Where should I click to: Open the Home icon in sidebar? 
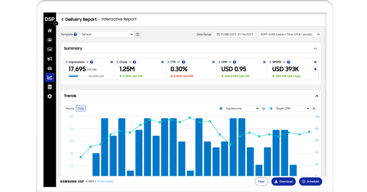pyautogui.click(x=49, y=30)
